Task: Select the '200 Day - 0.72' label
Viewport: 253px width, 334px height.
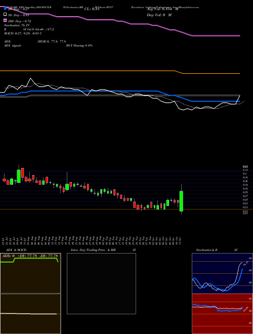Action: click(20, 21)
